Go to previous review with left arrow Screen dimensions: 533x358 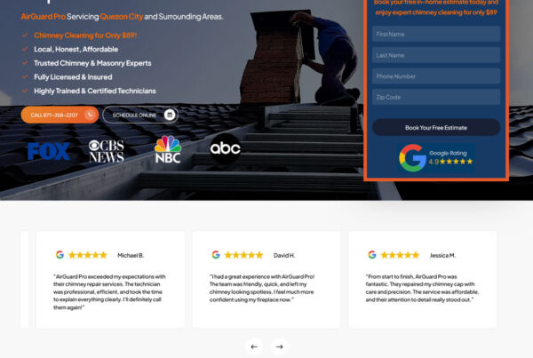click(x=254, y=346)
